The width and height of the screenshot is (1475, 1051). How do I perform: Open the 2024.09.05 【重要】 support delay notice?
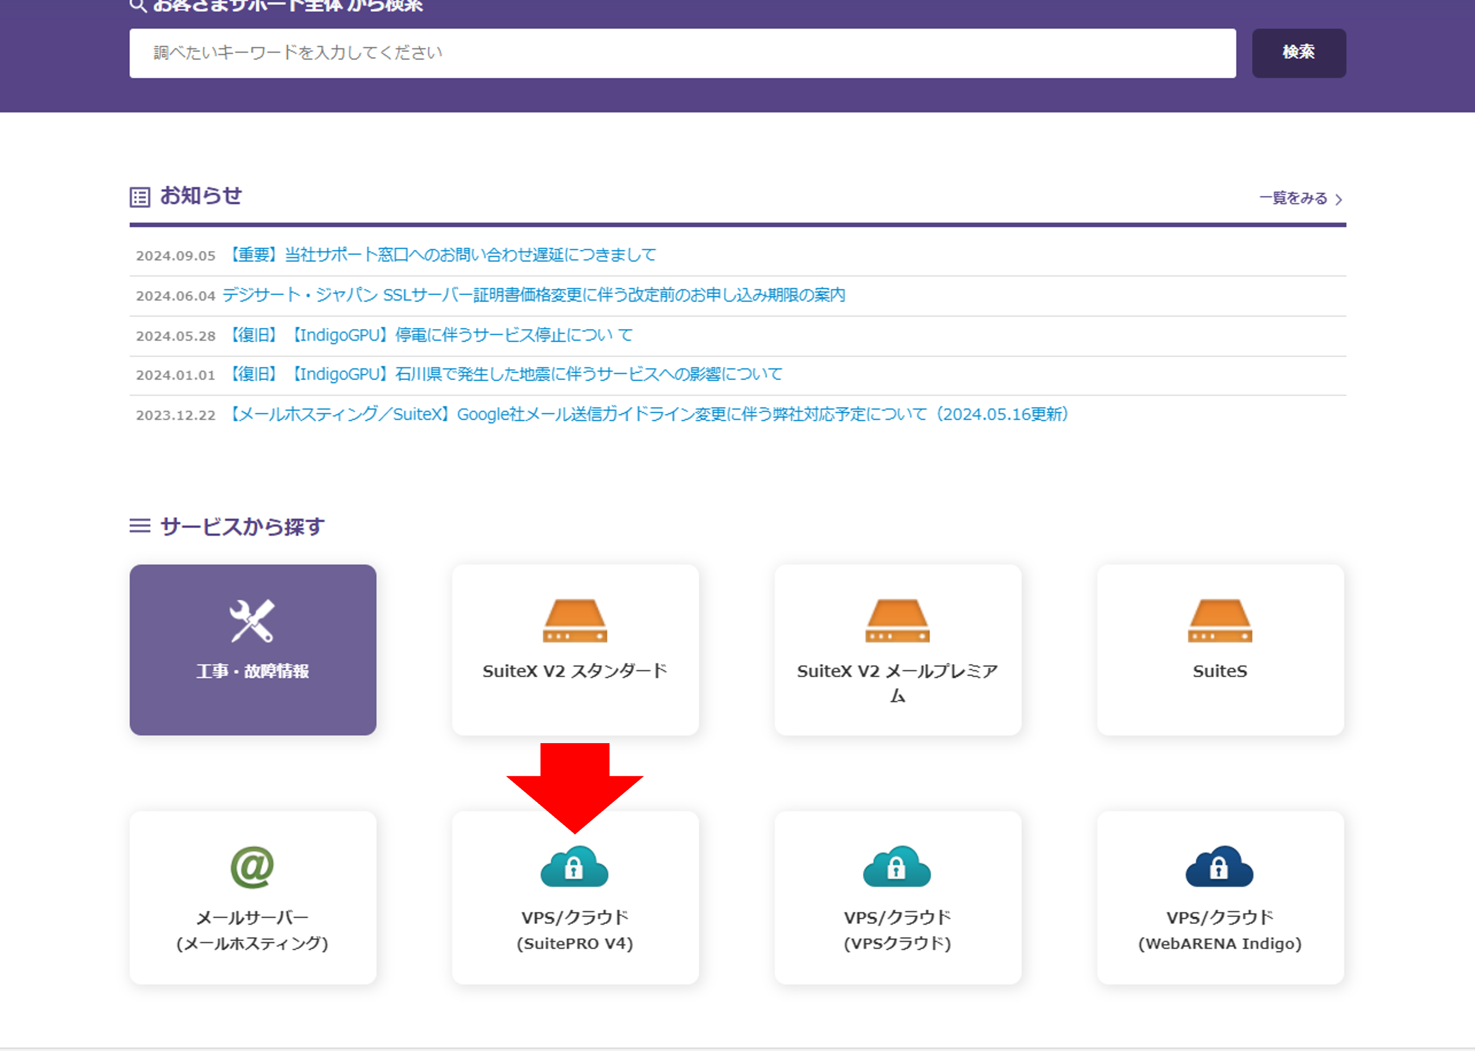[441, 255]
